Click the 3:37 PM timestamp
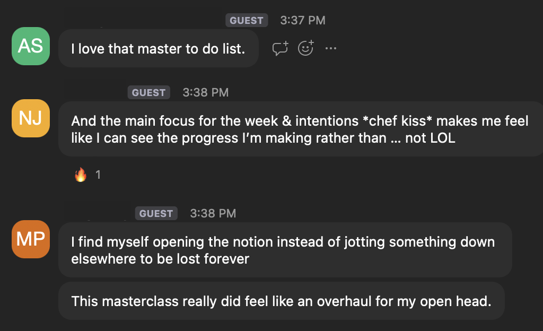The image size is (543, 331). pyautogui.click(x=303, y=21)
